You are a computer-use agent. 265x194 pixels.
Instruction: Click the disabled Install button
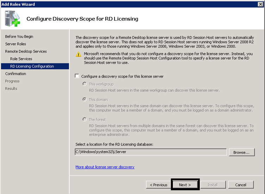click(213, 185)
